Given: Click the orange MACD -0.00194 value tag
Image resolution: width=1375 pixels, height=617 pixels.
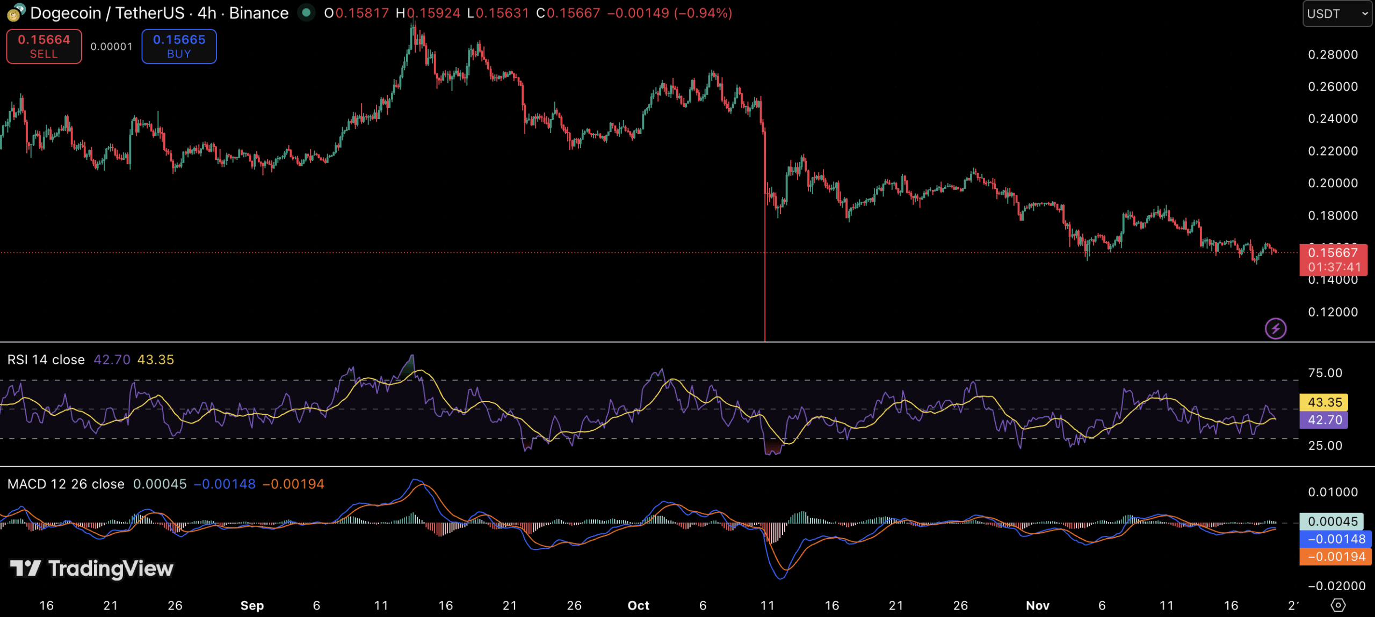Looking at the screenshot, I should coord(1335,556).
